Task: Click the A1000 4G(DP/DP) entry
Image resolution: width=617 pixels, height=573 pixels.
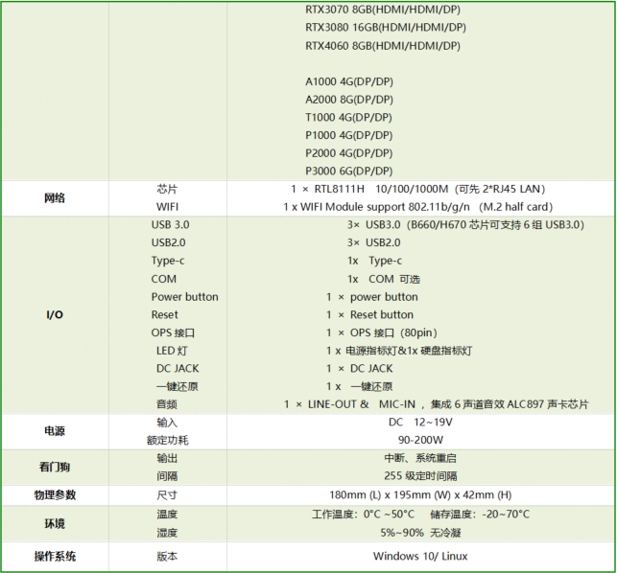Action: click(x=349, y=81)
